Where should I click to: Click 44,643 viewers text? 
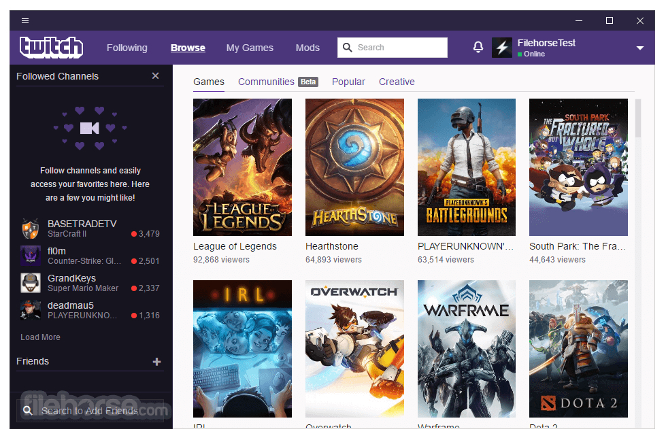click(557, 260)
